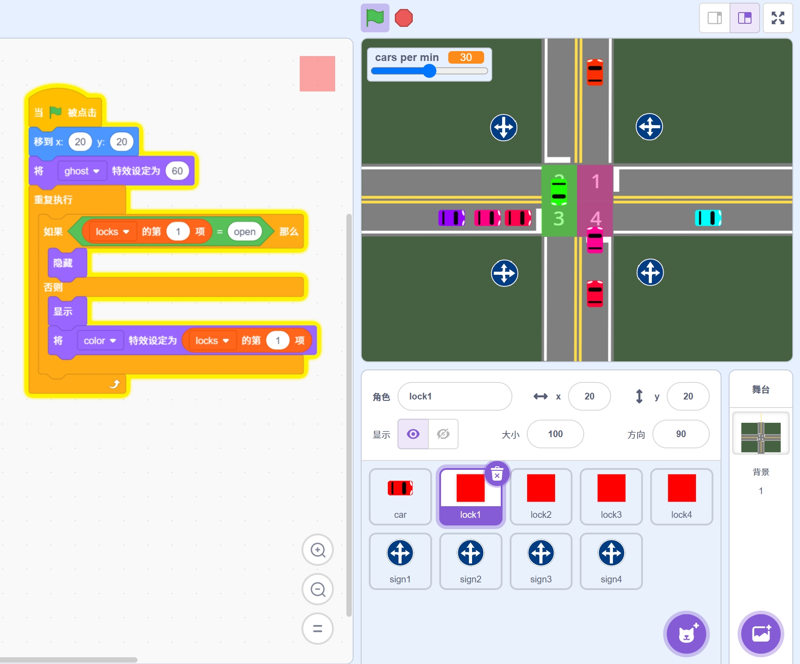Click the cars per min slider handle
Image resolution: width=800 pixels, height=664 pixels.
pyautogui.click(x=429, y=71)
